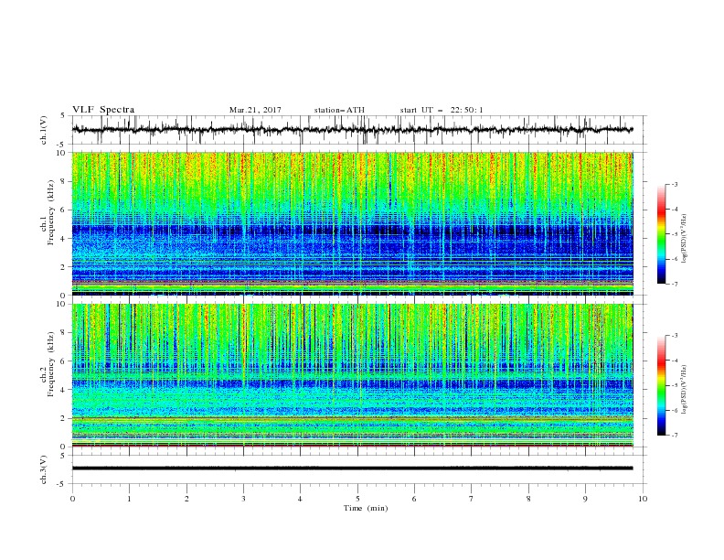Click the time axis tick label "9"
Viewport: 724px width, 560px height.
click(x=585, y=499)
